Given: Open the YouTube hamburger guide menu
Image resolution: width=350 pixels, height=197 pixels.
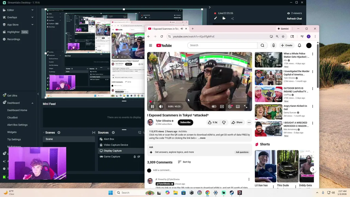Looking at the screenshot, I should point(150,45).
